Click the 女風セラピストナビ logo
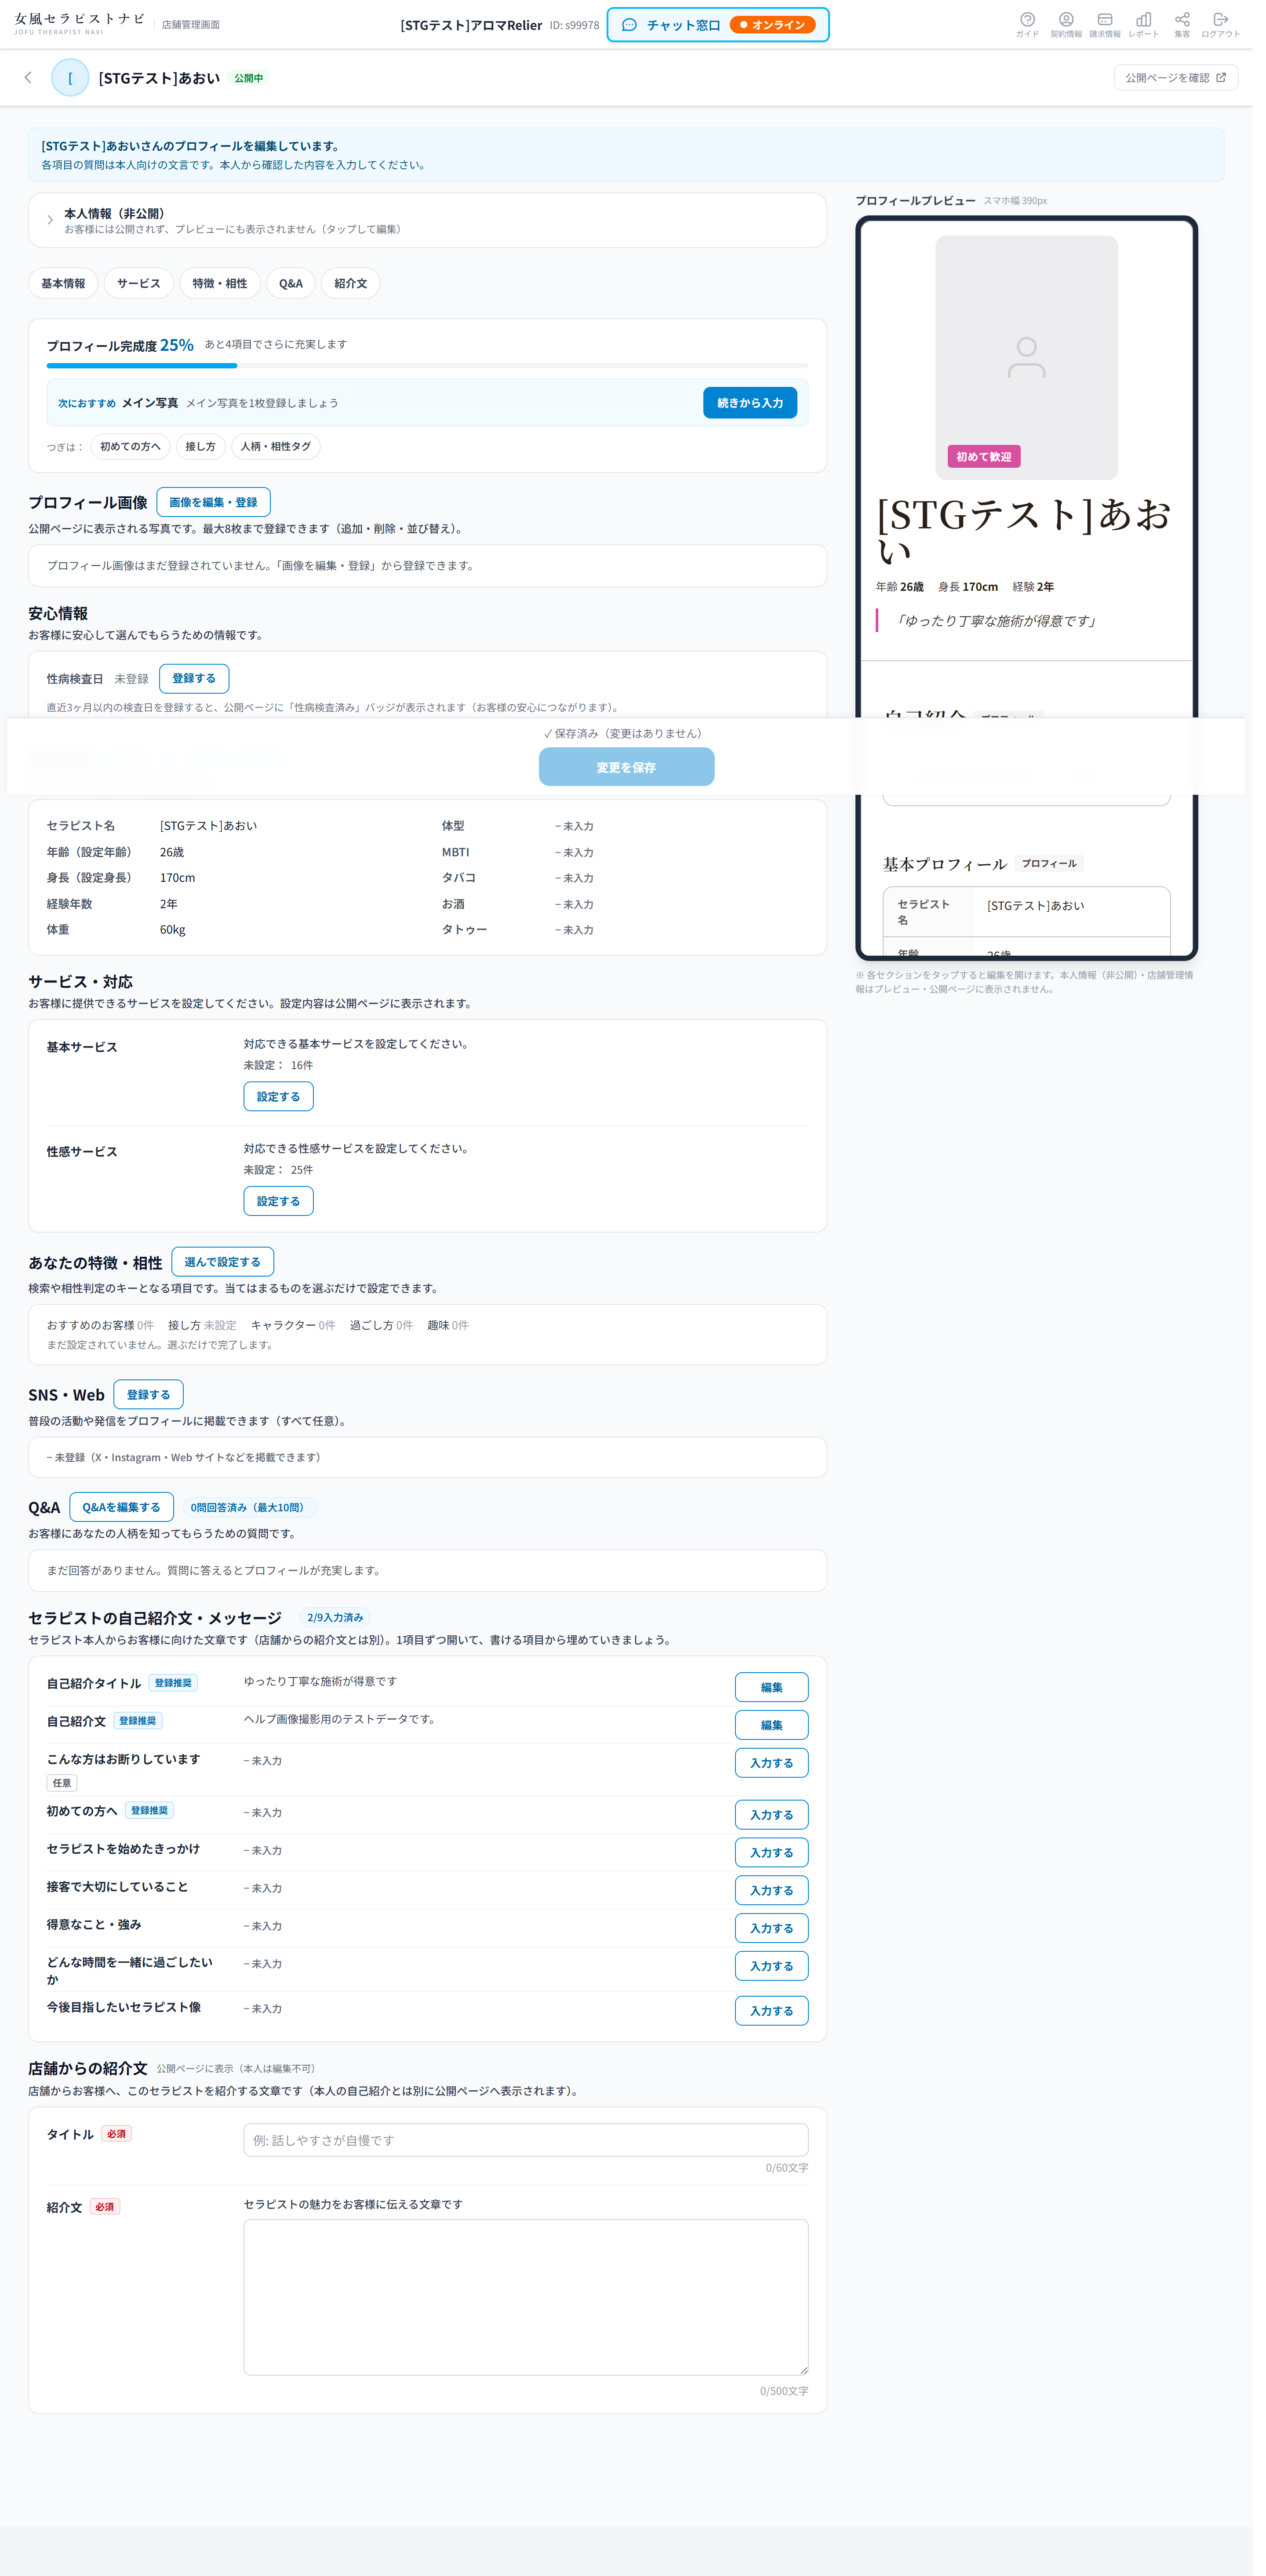 [79, 24]
